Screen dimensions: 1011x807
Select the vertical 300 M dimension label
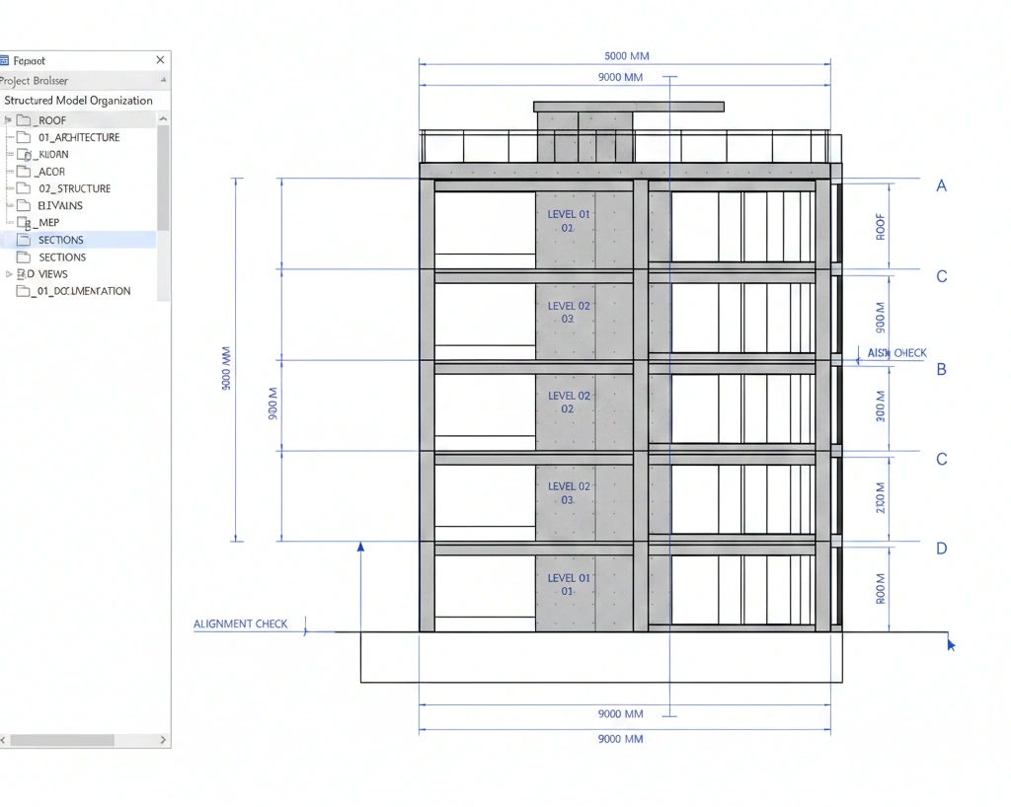(880, 406)
